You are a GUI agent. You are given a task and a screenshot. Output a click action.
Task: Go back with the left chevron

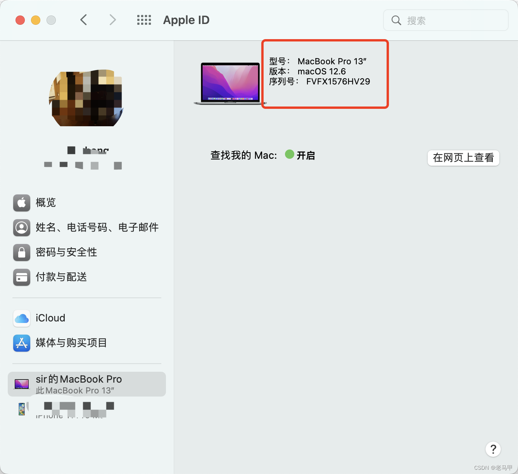coord(83,20)
